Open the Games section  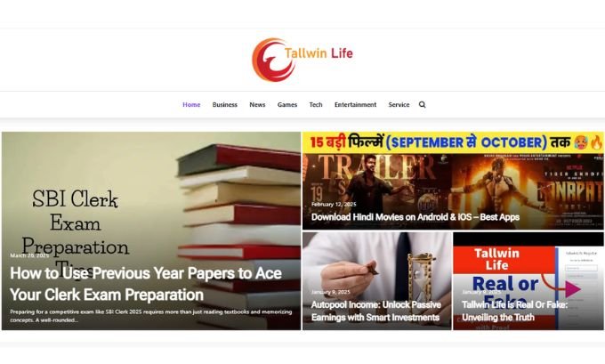coord(287,105)
